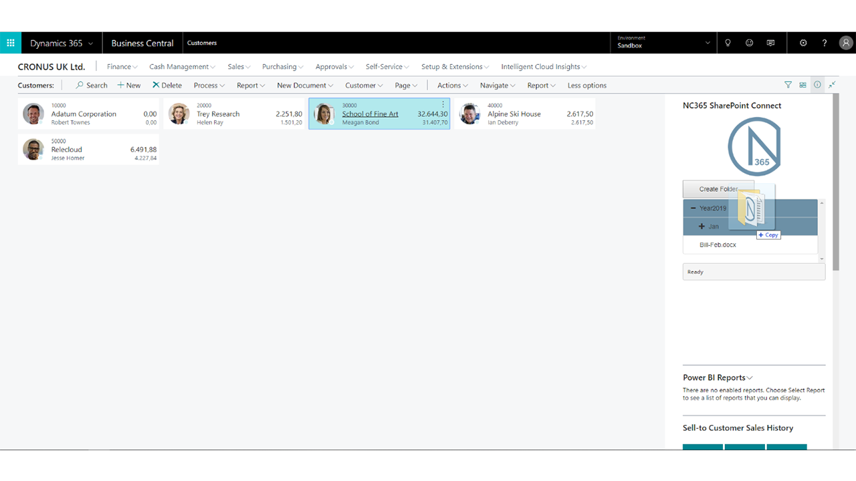The image size is (856, 481).
Task: Expand the Cash Management menu
Action: [183, 67]
